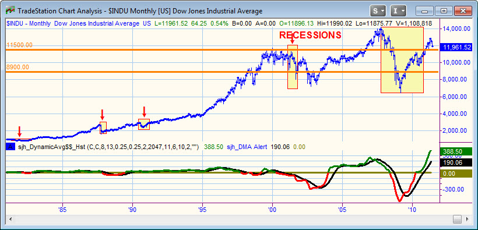
Task: Click the '85 date axis label
Action: pyautogui.click(x=62, y=210)
